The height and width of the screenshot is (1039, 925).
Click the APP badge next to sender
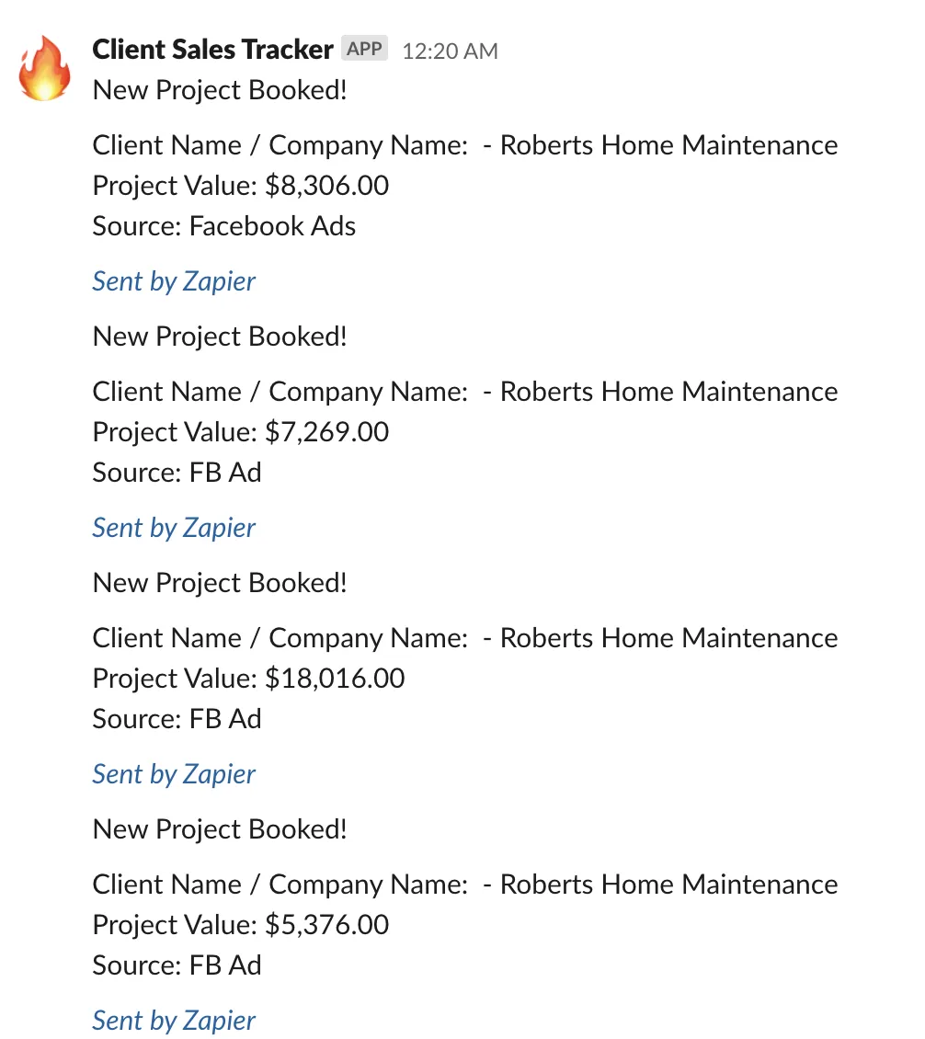pos(364,49)
